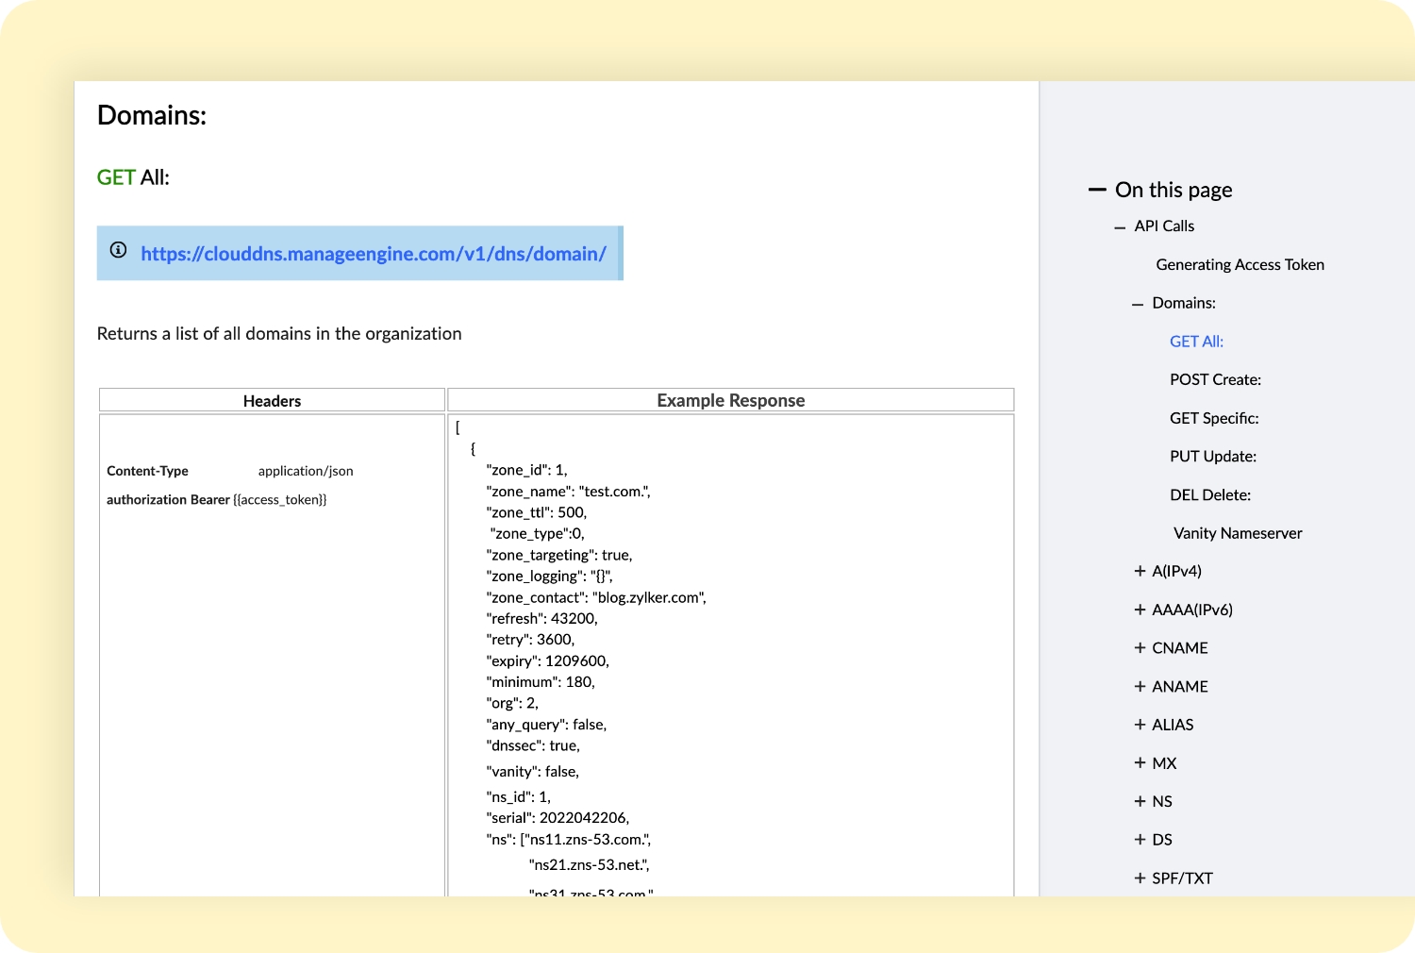Click the "expiry": 1209600 line
Image resolution: width=1415 pixels, height=953 pixels.
pos(547,660)
